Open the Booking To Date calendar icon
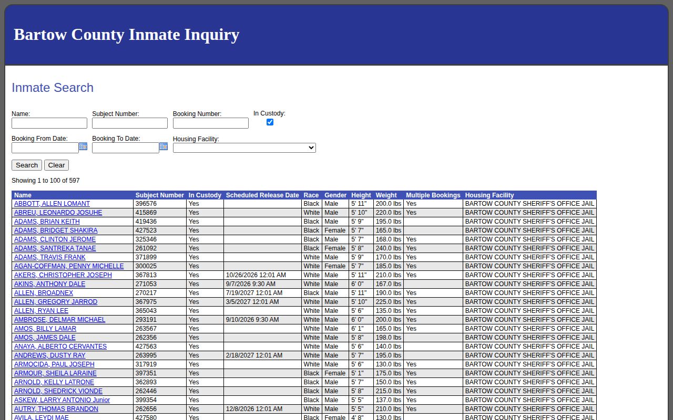 coord(164,146)
